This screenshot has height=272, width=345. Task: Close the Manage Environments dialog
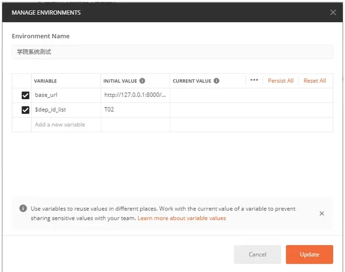[333, 12]
